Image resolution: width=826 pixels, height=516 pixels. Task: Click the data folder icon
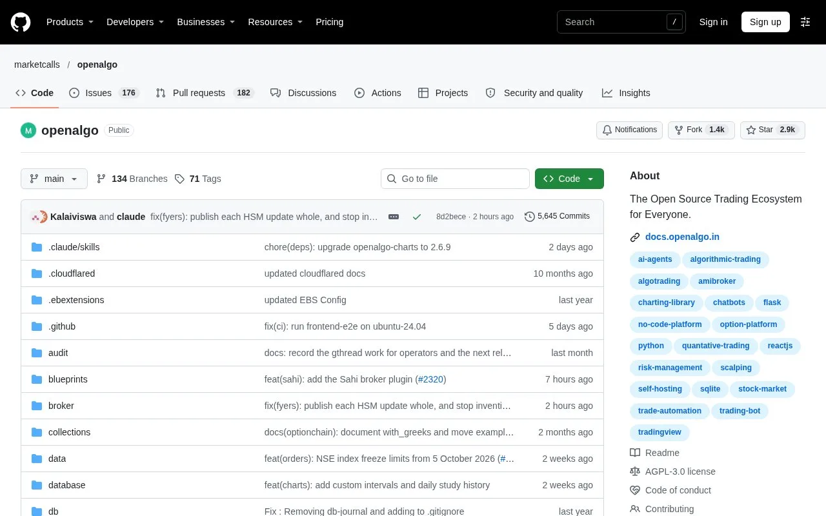coord(37,459)
